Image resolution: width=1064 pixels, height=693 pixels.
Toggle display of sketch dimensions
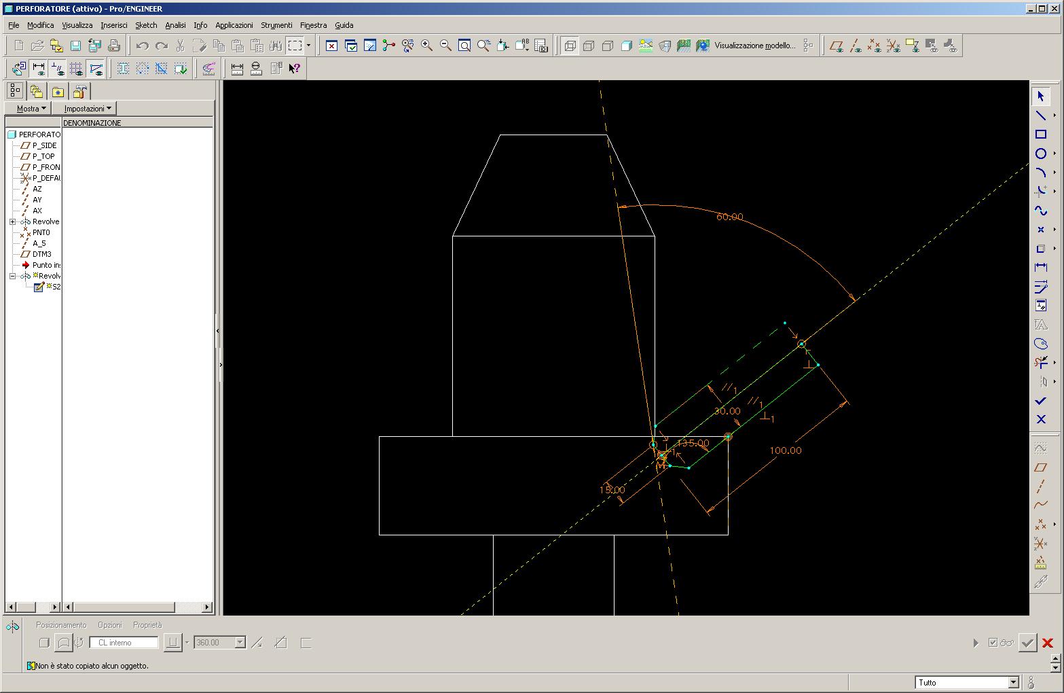(39, 68)
